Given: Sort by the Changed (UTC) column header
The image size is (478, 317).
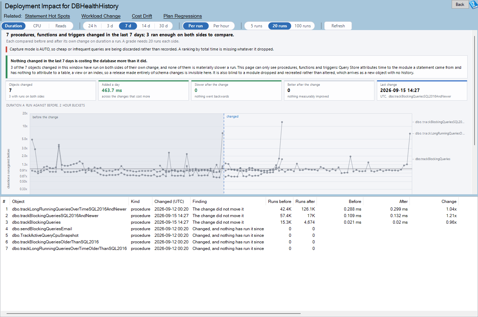Looking at the screenshot, I should 171,202.
